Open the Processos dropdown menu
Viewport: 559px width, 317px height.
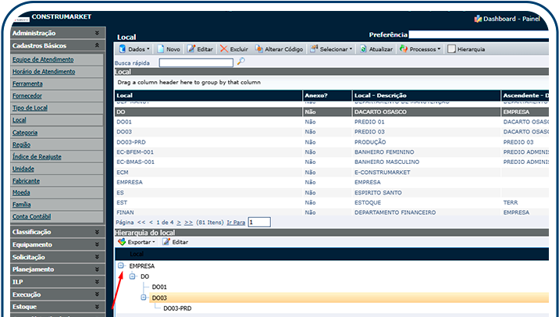coord(420,48)
